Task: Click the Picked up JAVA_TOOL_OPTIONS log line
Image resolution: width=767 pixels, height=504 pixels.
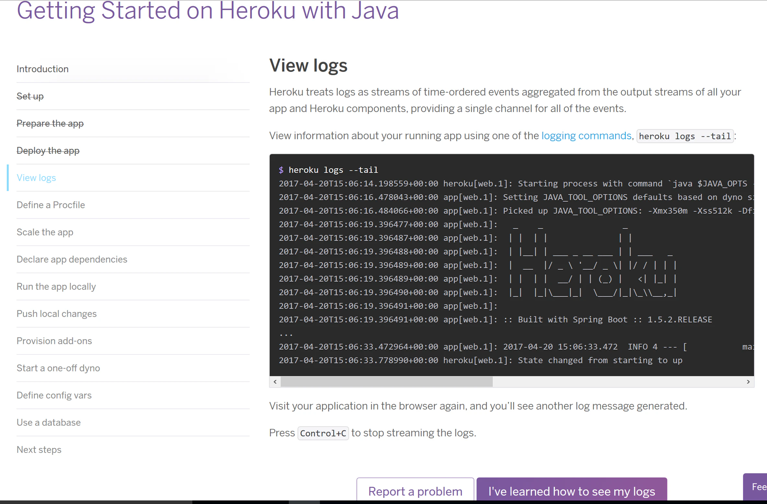Action: tap(516, 211)
